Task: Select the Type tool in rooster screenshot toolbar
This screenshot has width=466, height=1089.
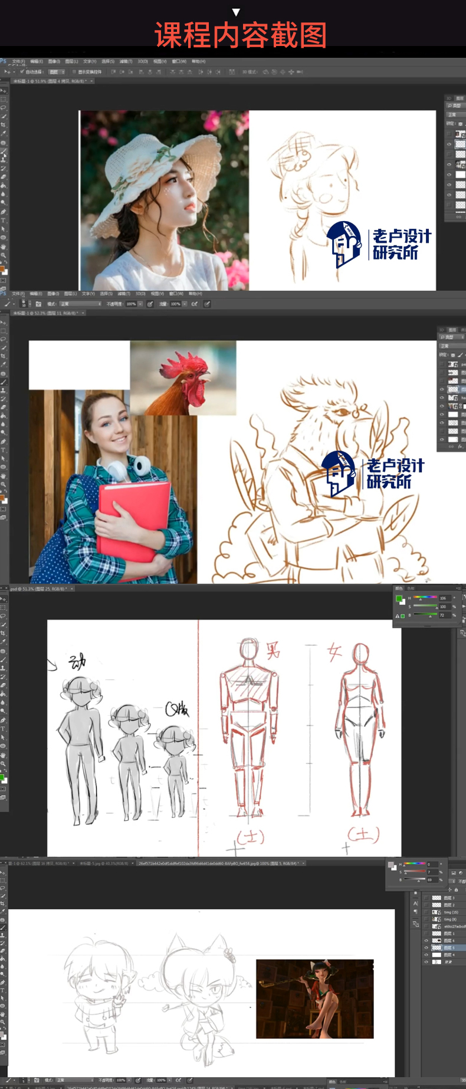Action: point(3,450)
